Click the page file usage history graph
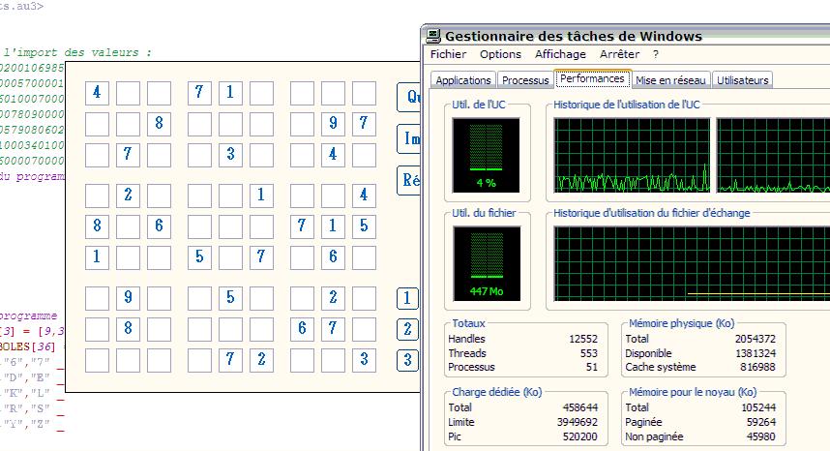Screen dimensions: 830x451 [692, 264]
